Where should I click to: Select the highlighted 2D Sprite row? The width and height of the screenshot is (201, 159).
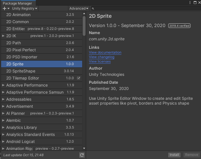click(42, 64)
